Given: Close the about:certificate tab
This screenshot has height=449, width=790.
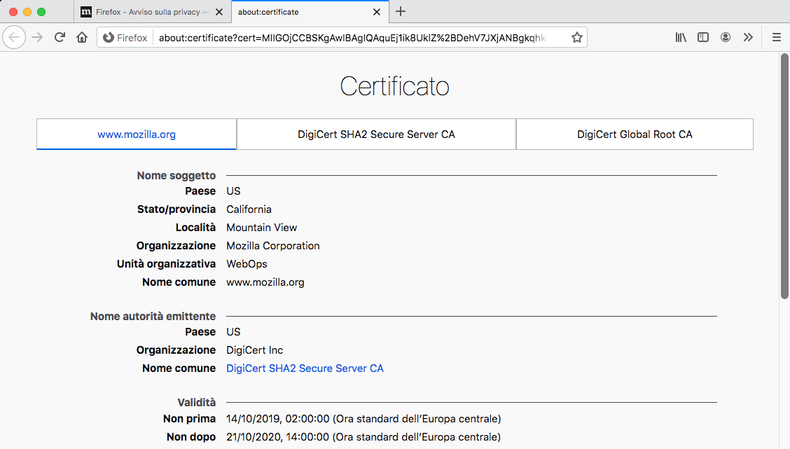Looking at the screenshot, I should coord(376,12).
